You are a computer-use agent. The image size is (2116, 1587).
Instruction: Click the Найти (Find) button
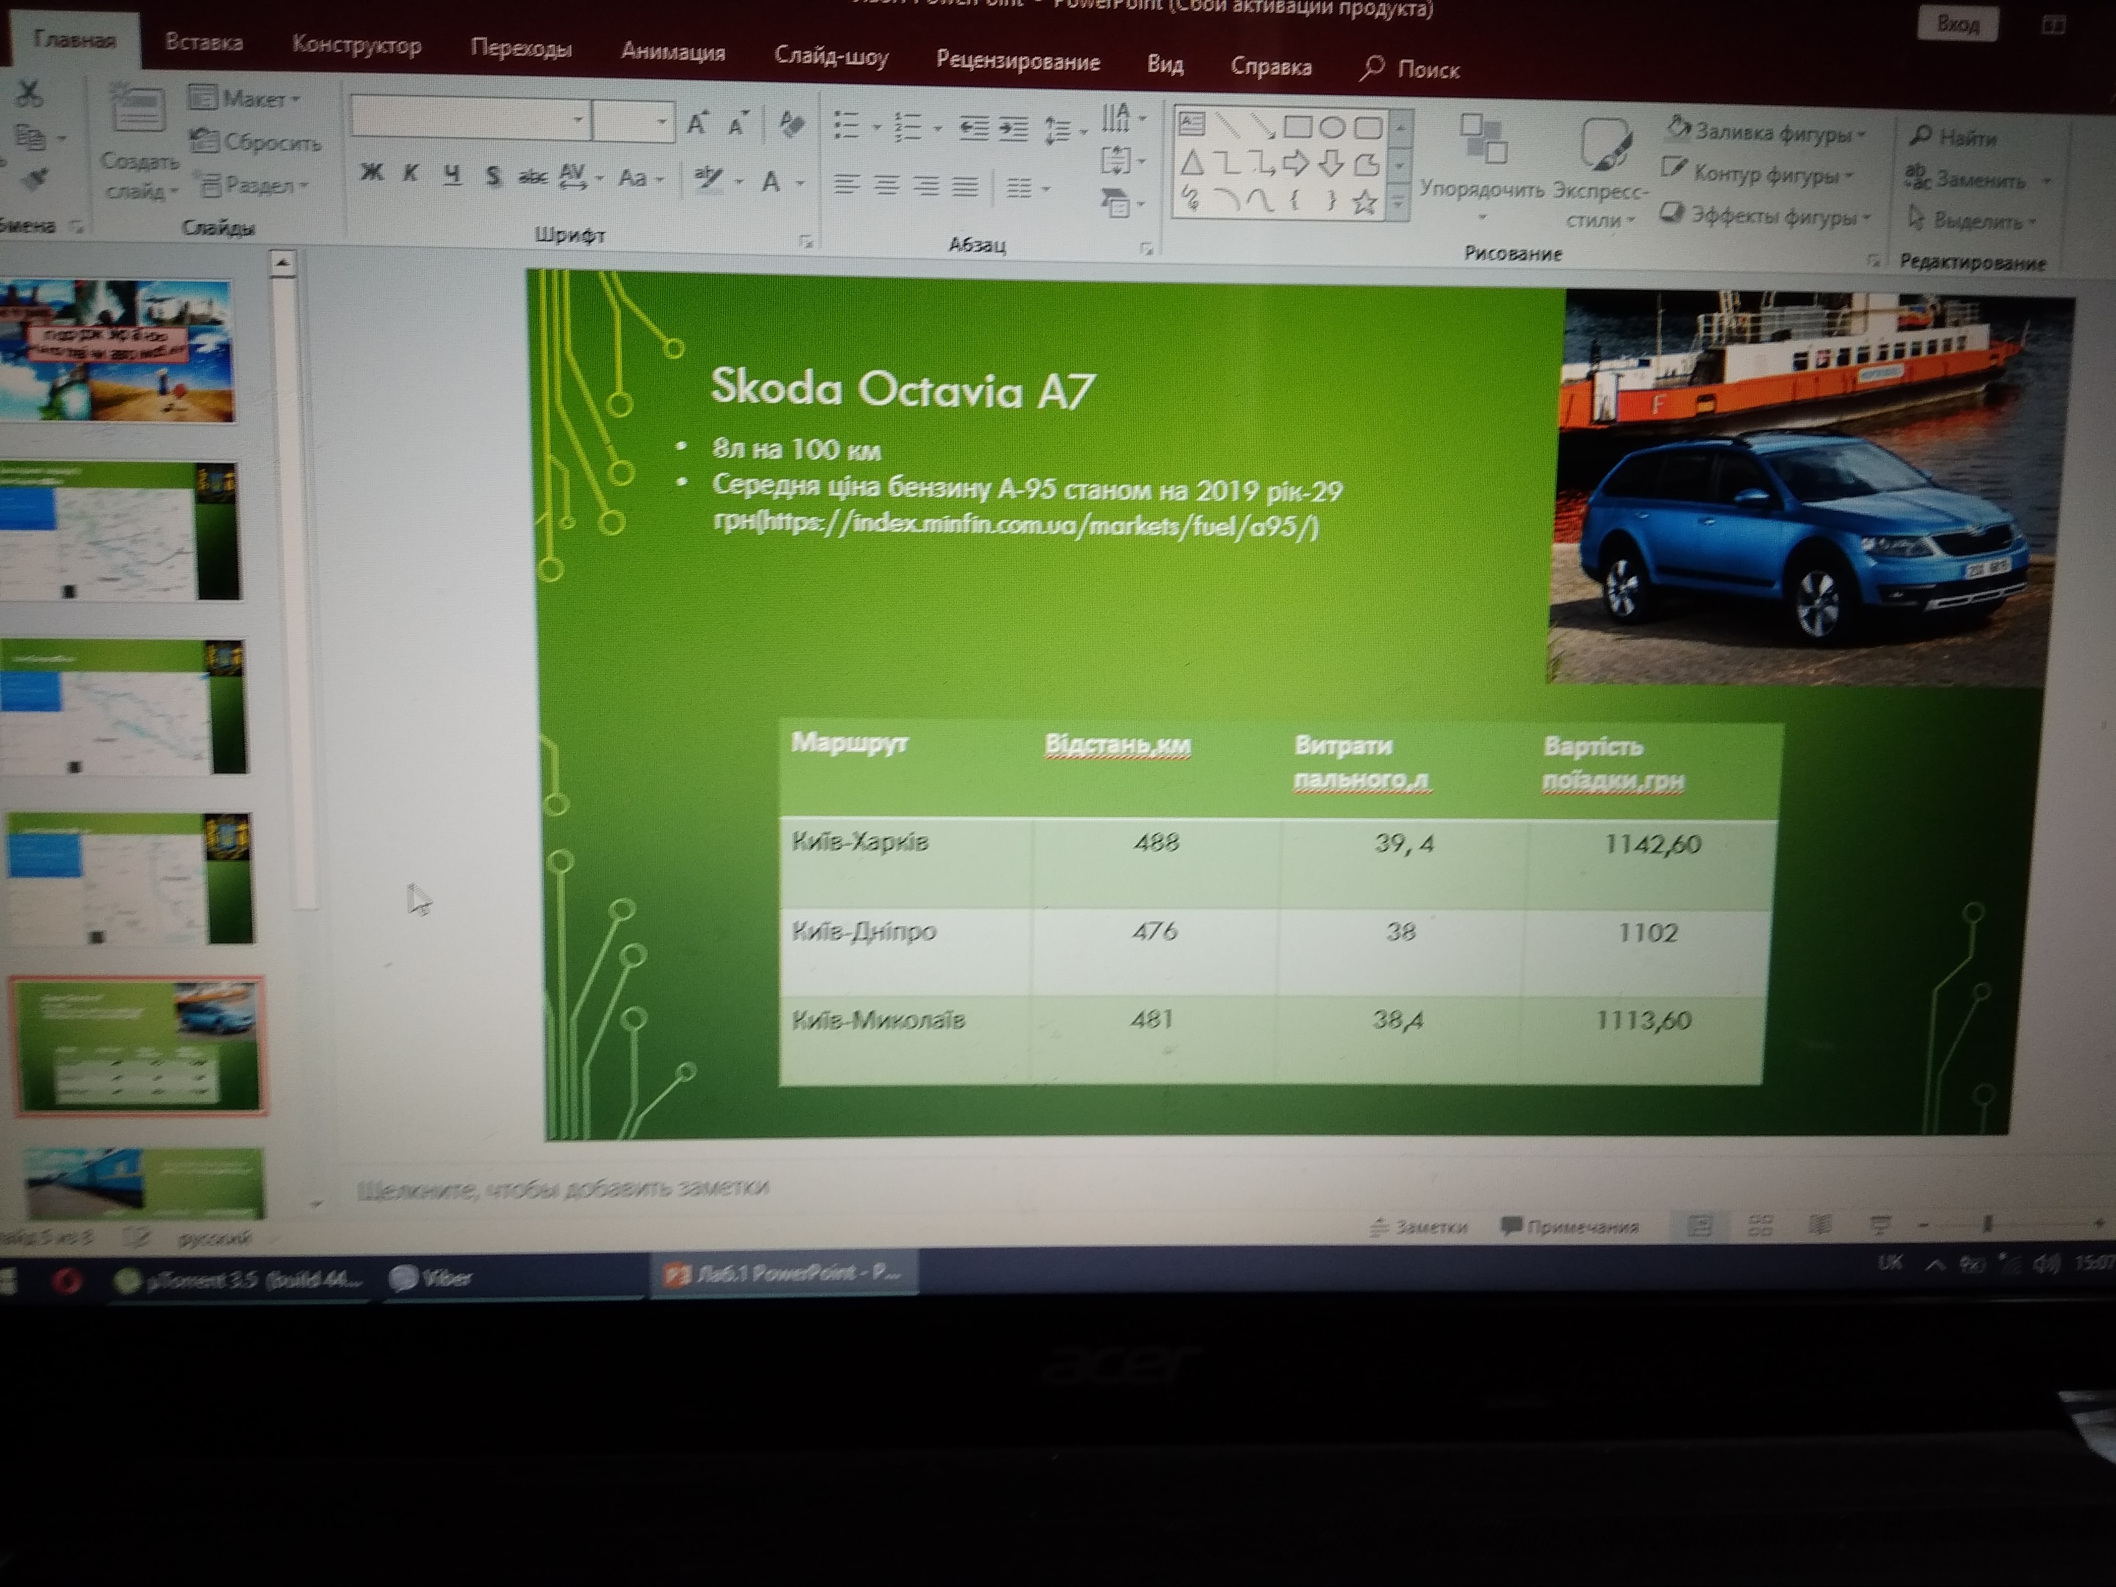pyautogui.click(x=1954, y=137)
